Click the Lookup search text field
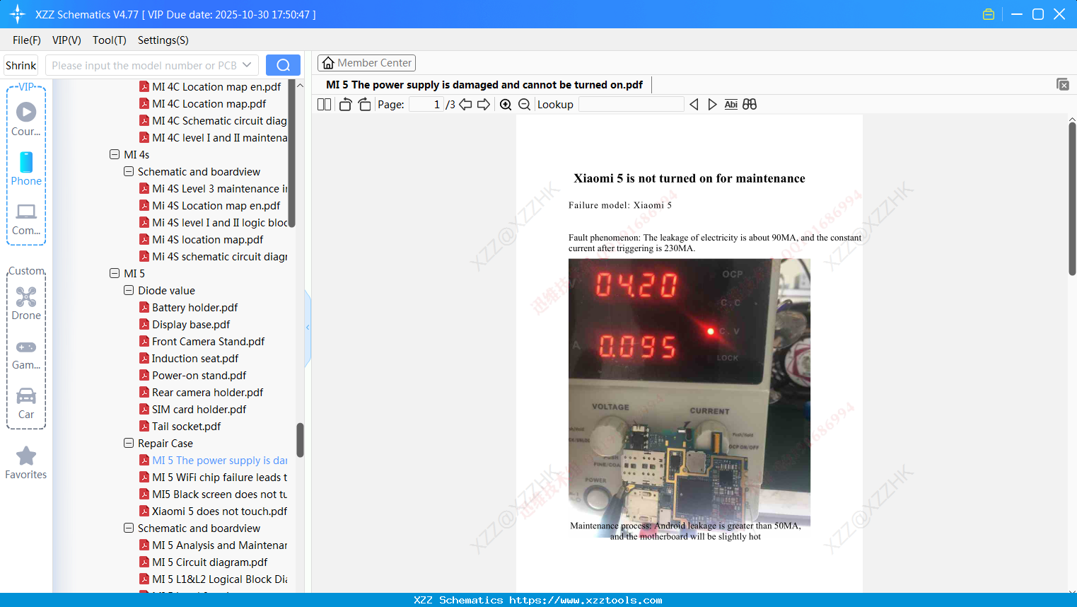The height and width of the screenshot is (607, 1077). tap(630, 104)
